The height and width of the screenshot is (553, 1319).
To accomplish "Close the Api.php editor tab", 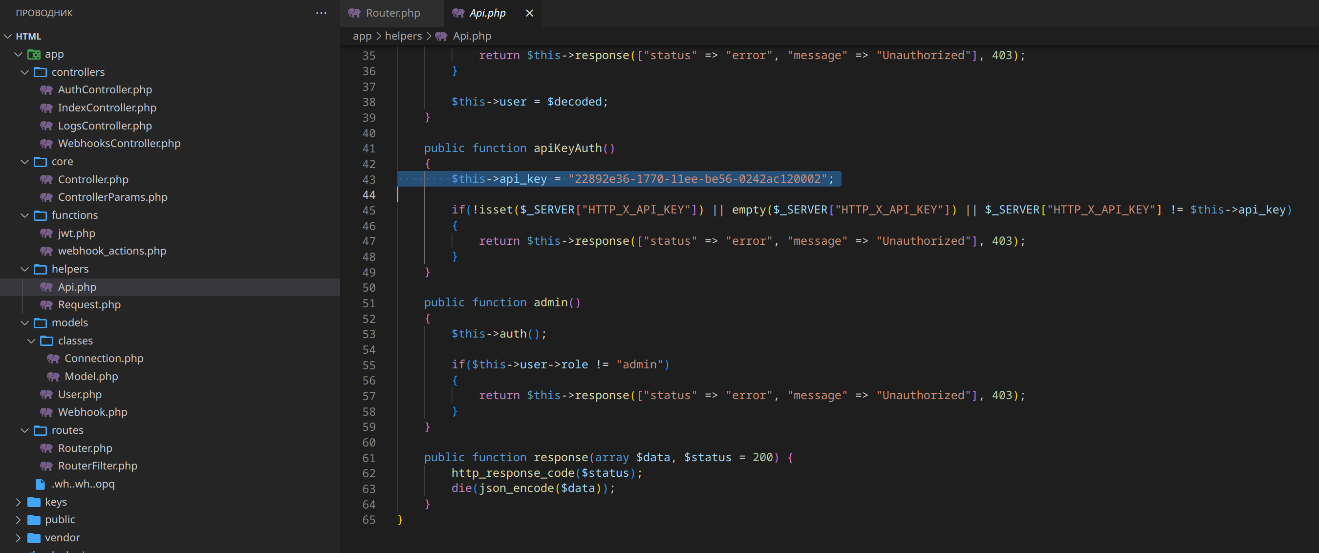I will (529, 13).
